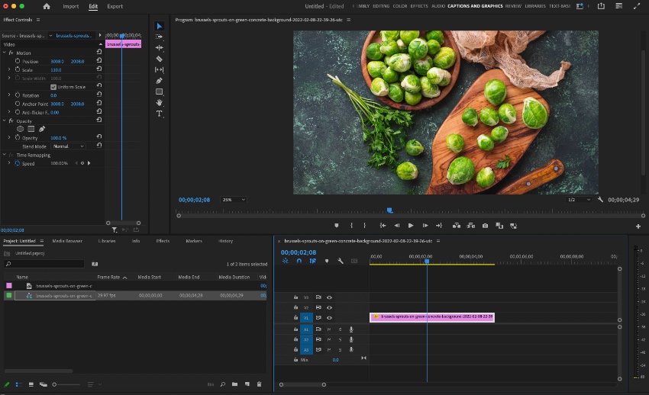Open the zoom level 25% dropdown
The image size is (649, 395).
[x=234, y=200]
